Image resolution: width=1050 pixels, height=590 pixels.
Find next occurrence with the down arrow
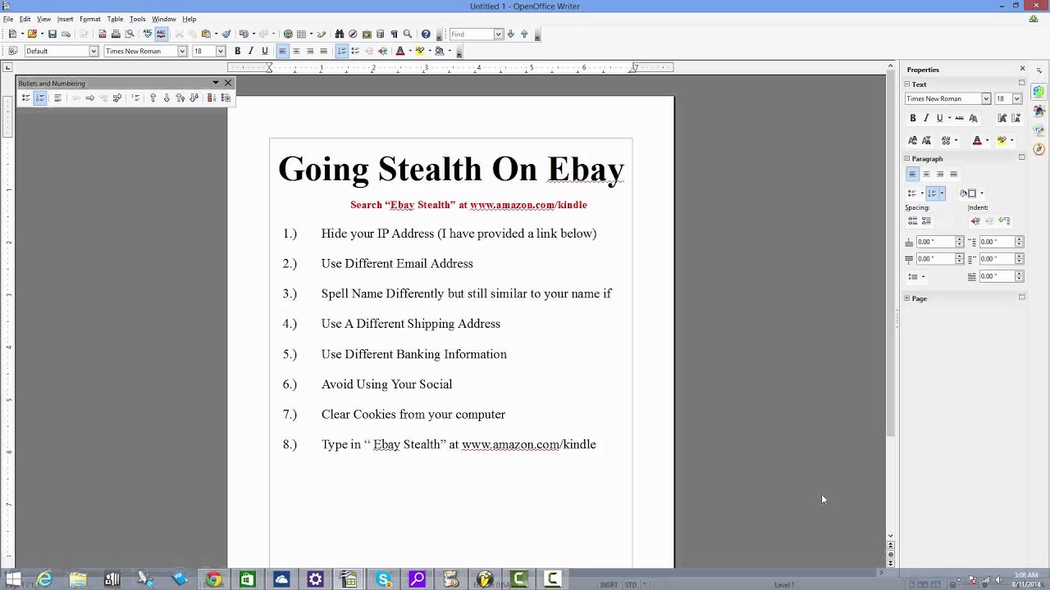point(510,34)
